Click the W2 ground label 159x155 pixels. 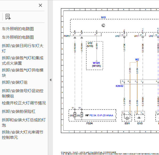click(x=137, y=60)
